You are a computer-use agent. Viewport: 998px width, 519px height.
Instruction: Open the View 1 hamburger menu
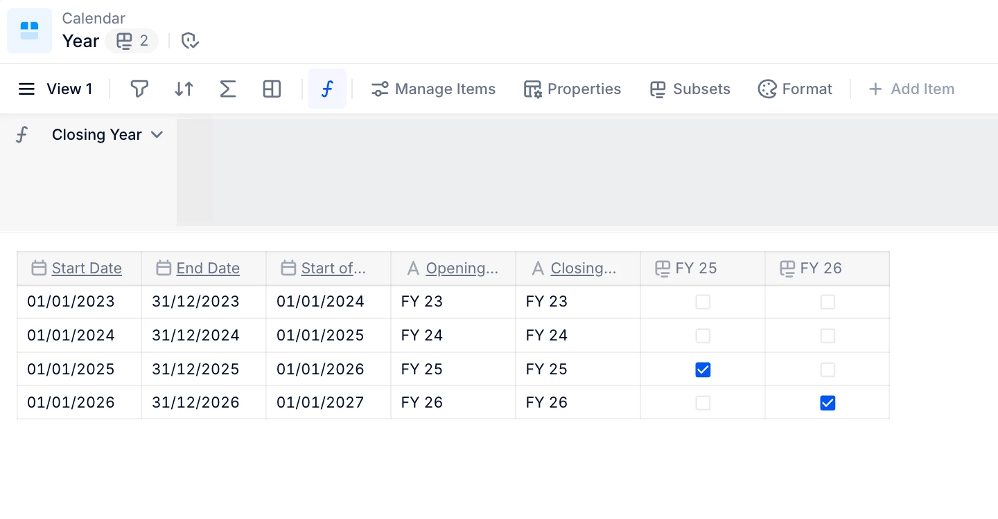[26, 89]
